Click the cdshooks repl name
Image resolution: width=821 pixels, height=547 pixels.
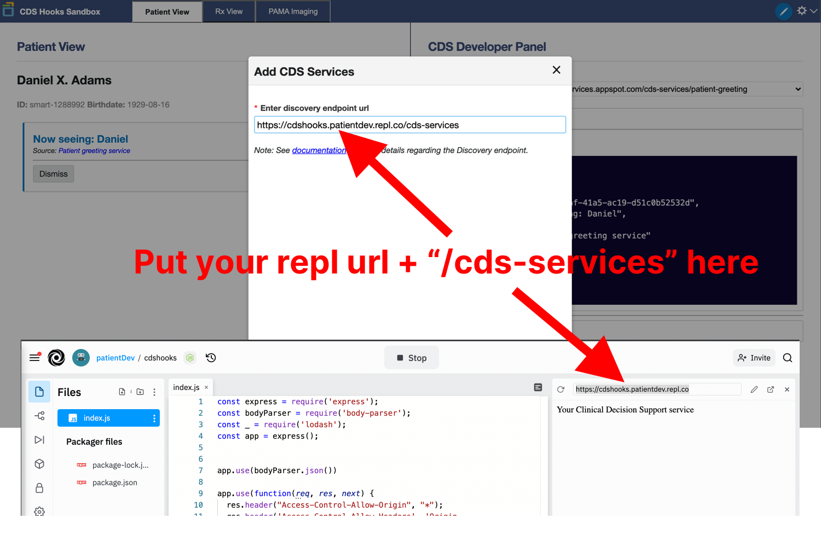point(160,358)
